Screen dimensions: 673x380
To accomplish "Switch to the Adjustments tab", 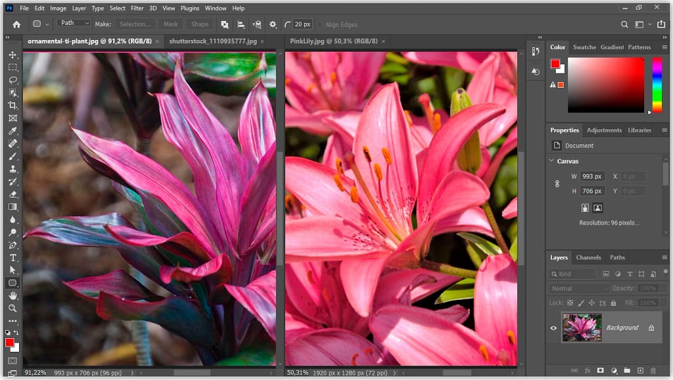I will pyautogui.click(x=604, y=130).
